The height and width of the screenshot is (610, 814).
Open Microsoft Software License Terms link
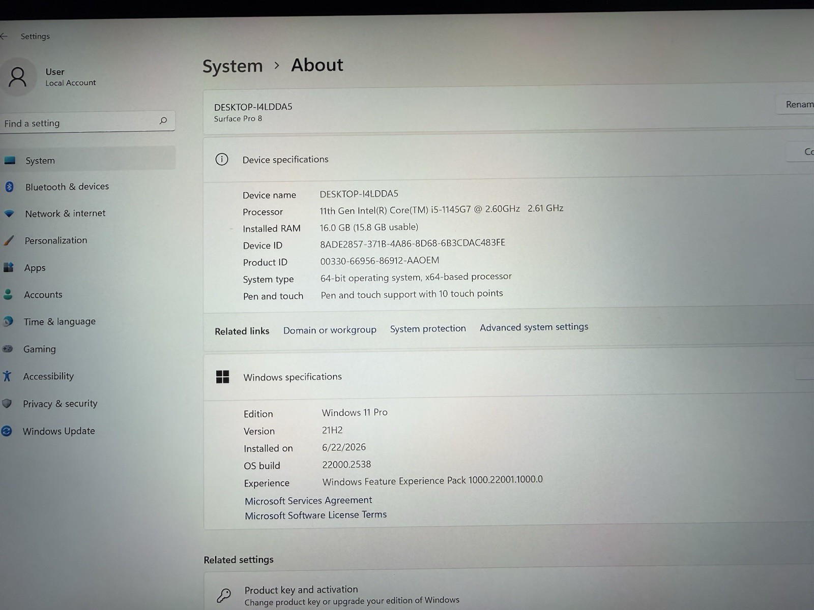(x=315, y=515)
